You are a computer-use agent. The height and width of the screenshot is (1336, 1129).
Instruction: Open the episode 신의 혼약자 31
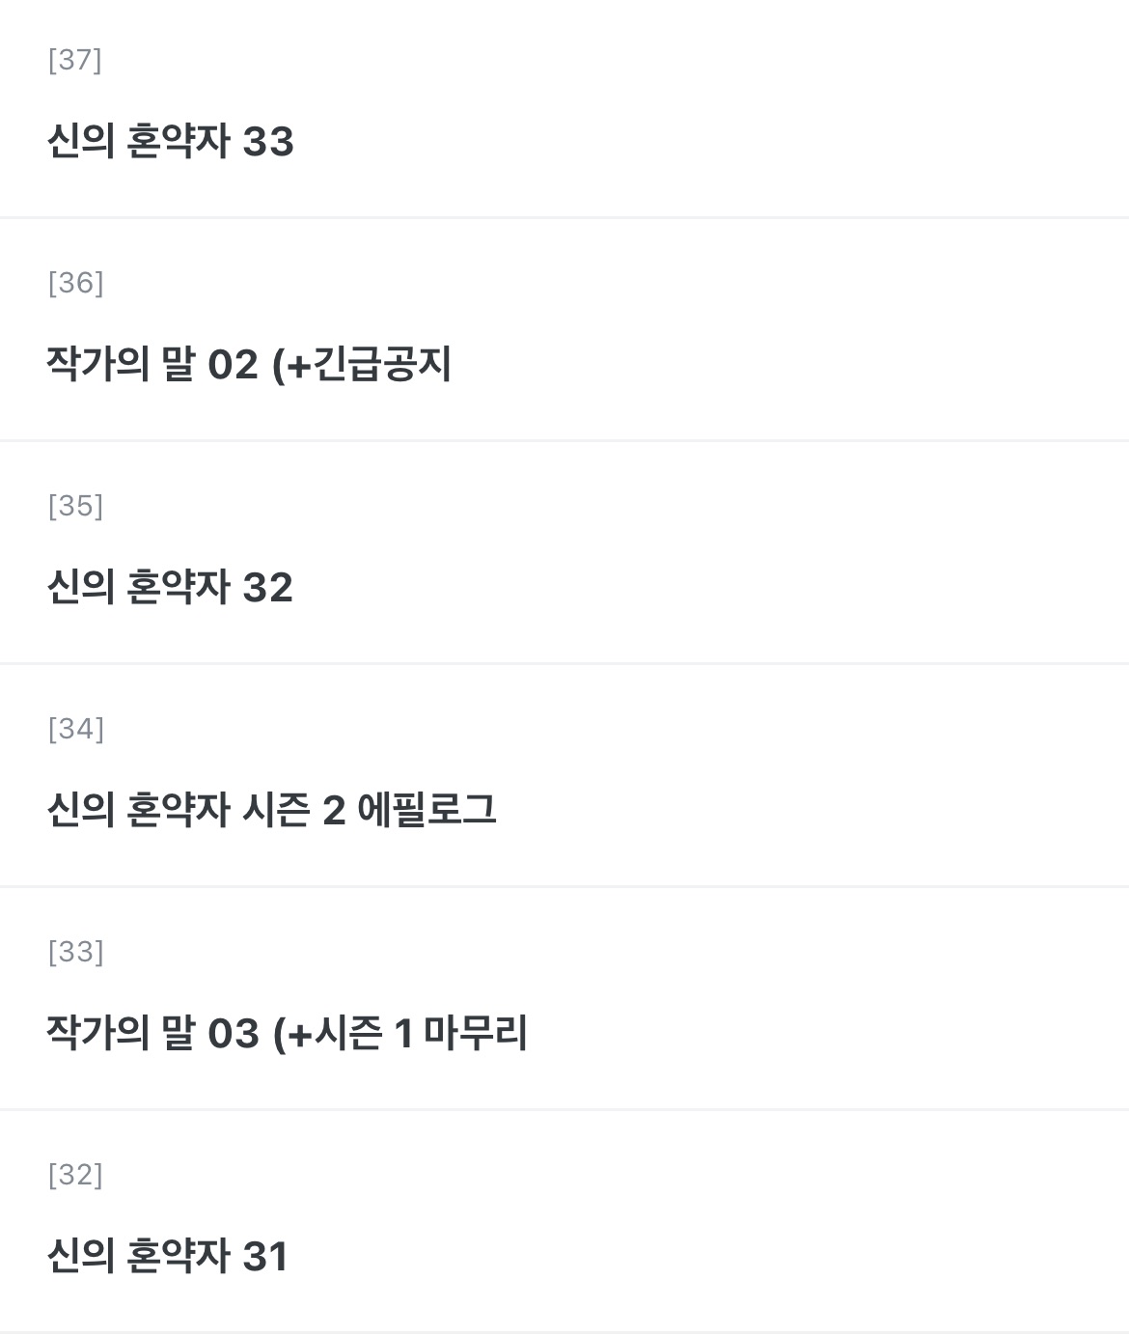[168, 1257]
